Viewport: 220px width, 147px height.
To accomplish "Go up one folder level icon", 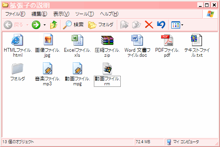I will (x=54, y=25).
